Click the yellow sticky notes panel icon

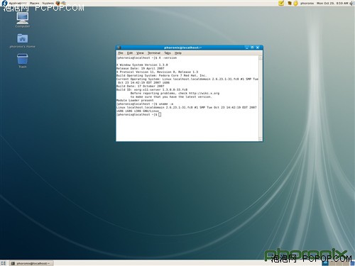click(x=281, y=3)
